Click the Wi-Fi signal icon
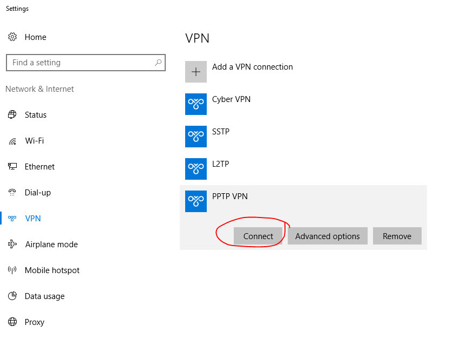This screenshot has height=360, width=454. (12, 141)
